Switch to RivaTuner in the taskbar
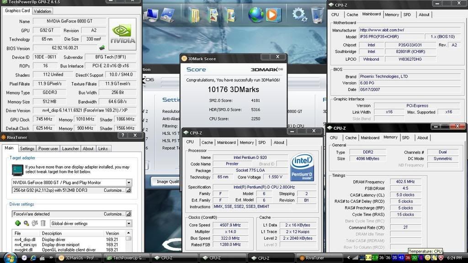This screenshot has height=263, width=468. [319, 258]
